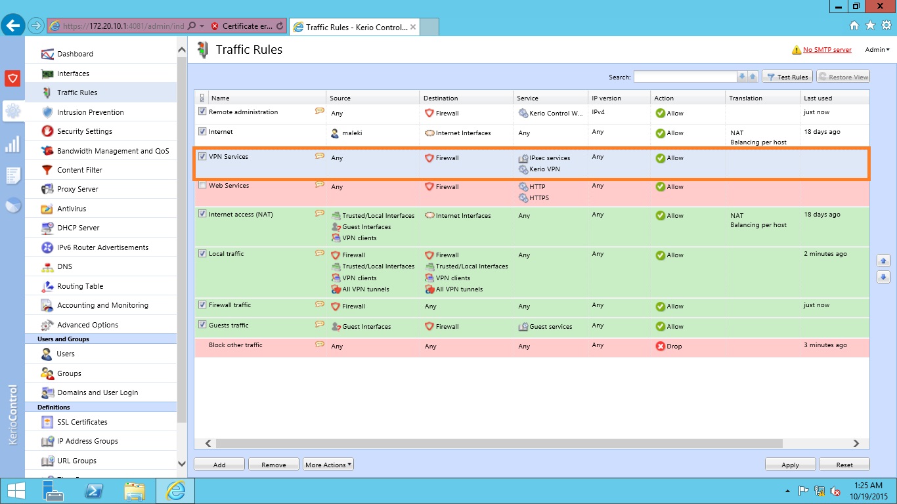This screenshot has width=897, height=504.
Task: Open the Dashboard icon in sidebar
Action: pos(47,54)
